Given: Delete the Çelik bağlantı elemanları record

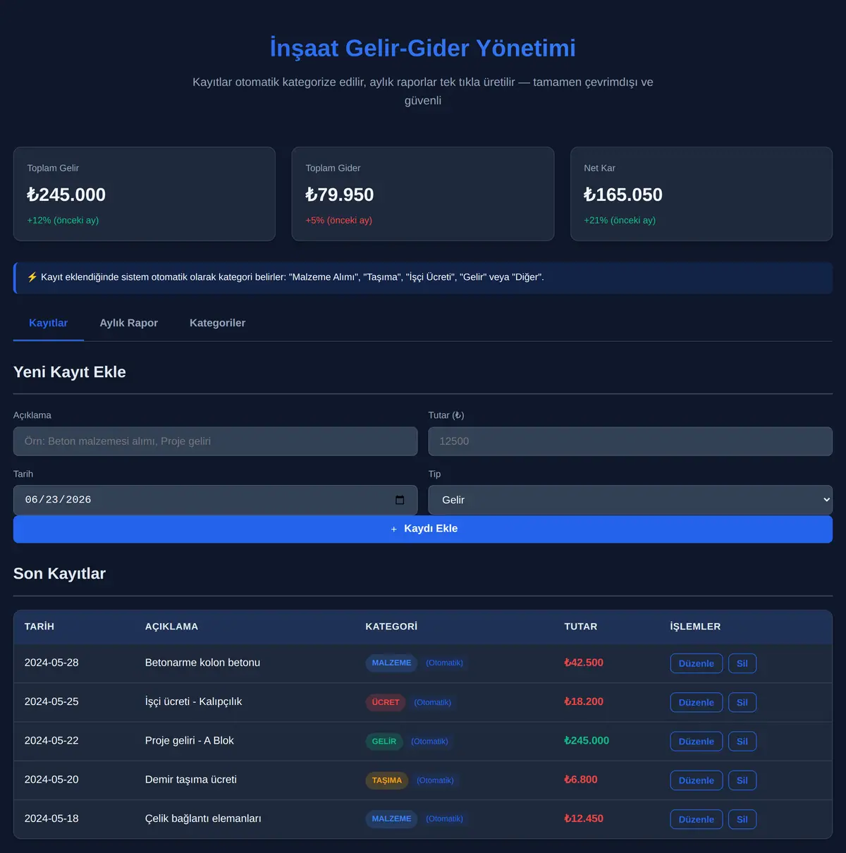Looking at the screenshot, I should pos(742,819).
